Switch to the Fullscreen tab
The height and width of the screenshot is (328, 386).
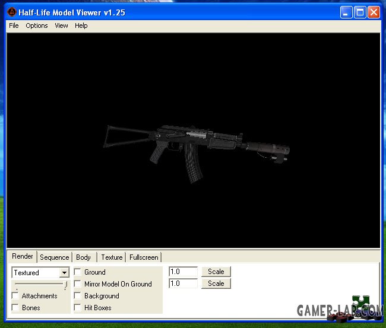coord(144,257)
